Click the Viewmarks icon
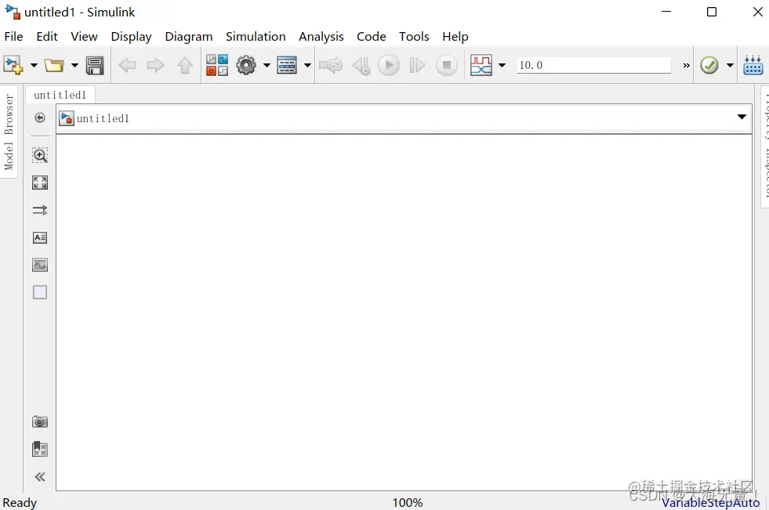 tap(40, 449)
